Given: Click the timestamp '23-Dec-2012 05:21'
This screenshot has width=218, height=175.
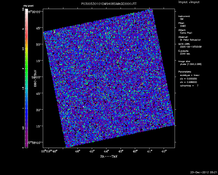Looking at the screenshot, I should click(204, 172).
